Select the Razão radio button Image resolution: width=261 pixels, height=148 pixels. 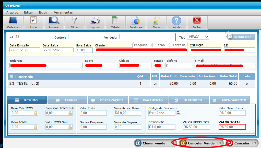152,45
